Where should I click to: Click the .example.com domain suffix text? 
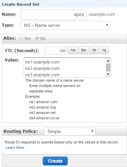pos(101,14)
